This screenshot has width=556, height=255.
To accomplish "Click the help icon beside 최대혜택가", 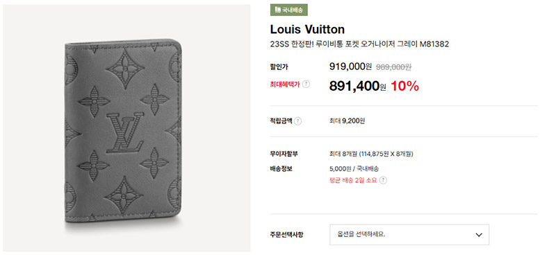I will [306, 85].
